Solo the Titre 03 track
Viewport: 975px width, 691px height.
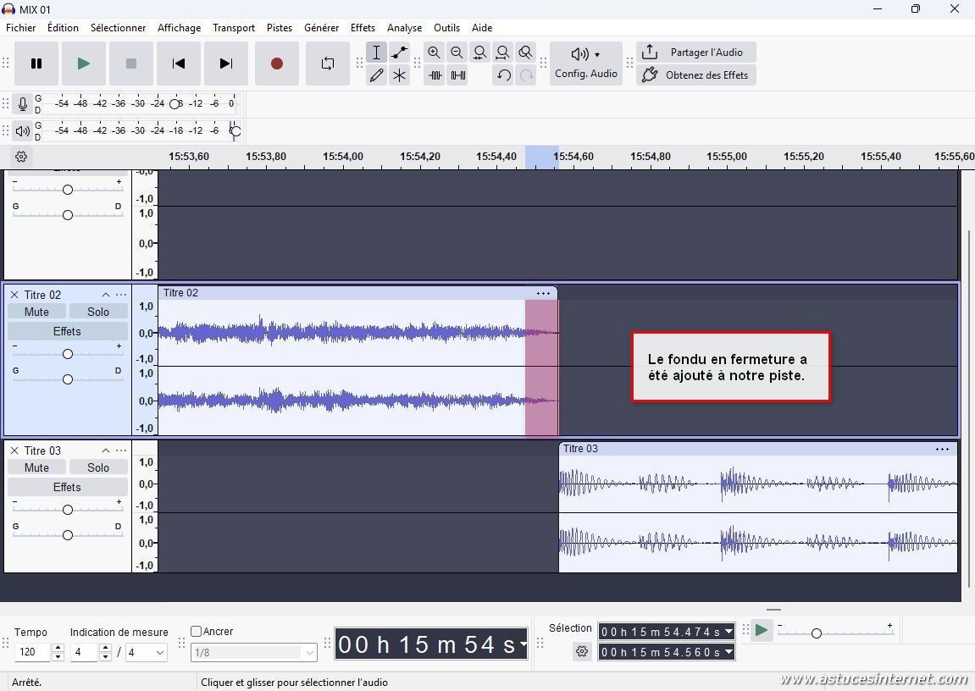click(98, 467)
